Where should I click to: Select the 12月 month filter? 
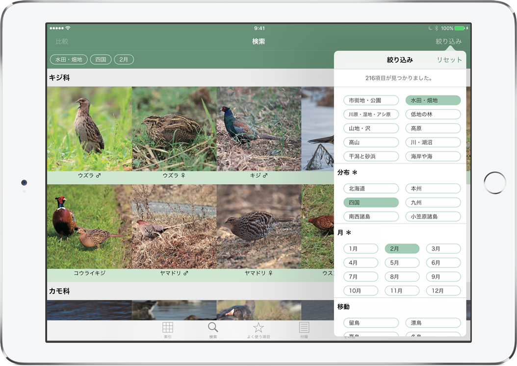click(443, 291)
